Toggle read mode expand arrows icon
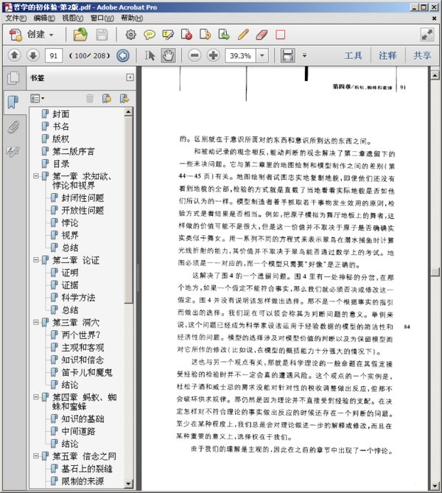Viewport: 442px width, 493px height. pyautogui.click(x=427, y=35)
